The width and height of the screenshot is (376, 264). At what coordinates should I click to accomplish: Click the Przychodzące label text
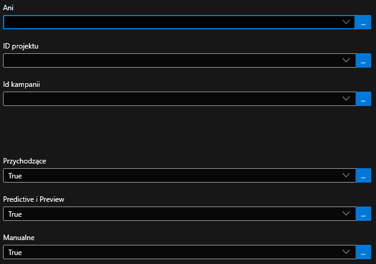coord(25,161)
